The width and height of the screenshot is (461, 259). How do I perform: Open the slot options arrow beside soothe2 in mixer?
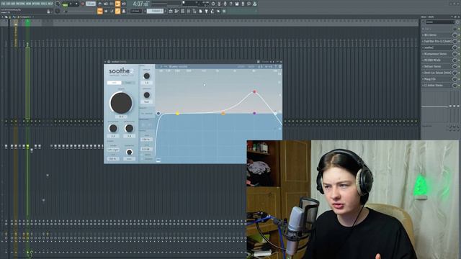423,47
